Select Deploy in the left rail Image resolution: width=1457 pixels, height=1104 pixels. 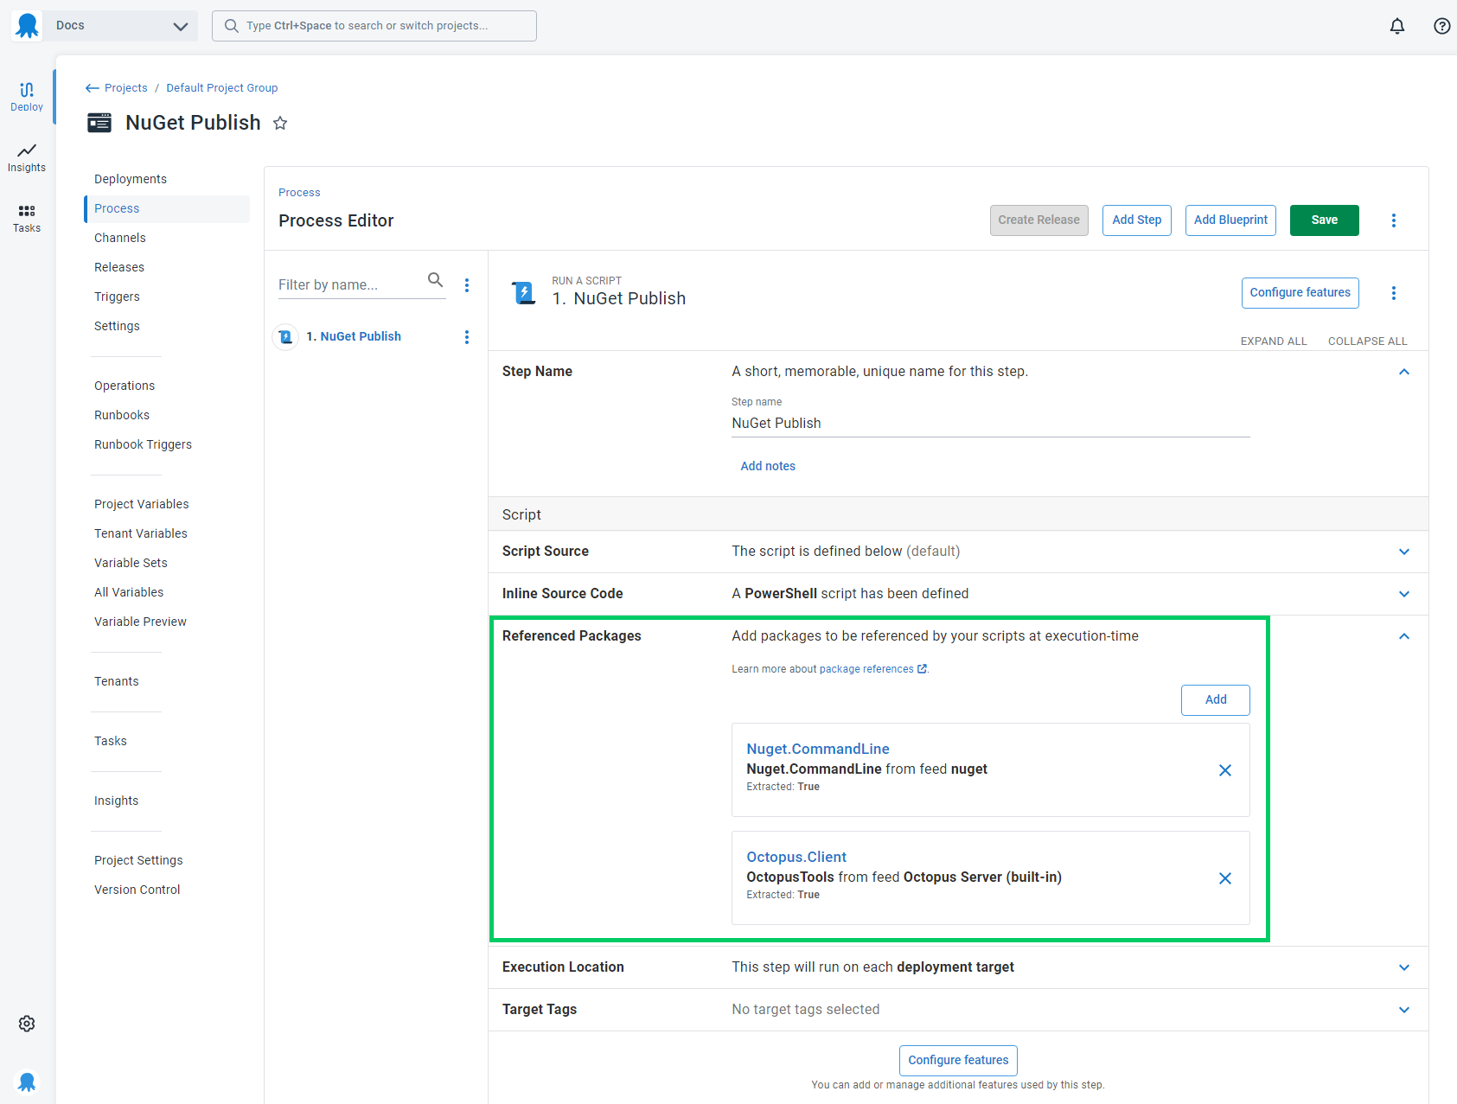[x=27, y=97]
